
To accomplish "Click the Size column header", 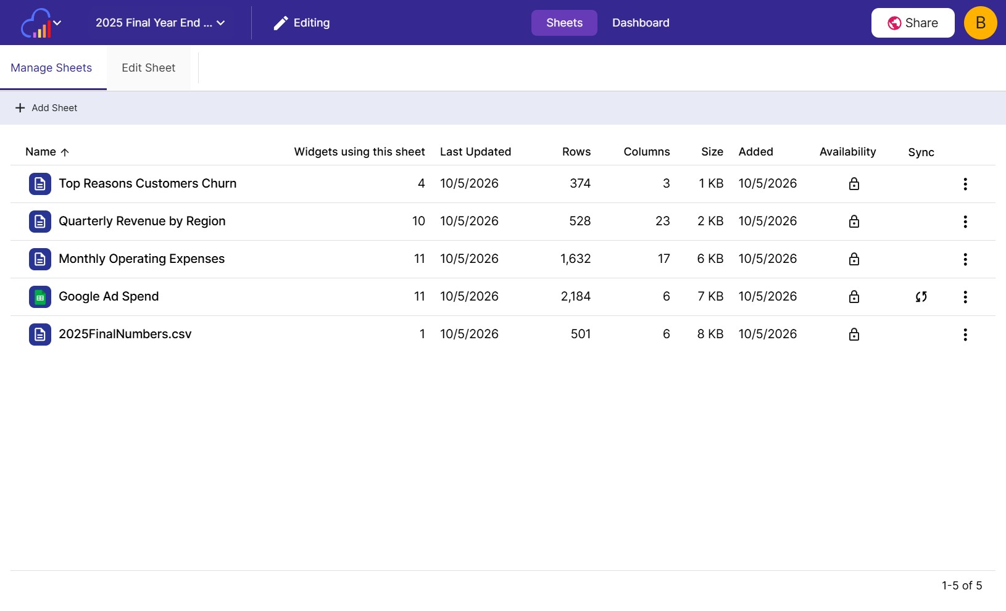I will (712, 152).
